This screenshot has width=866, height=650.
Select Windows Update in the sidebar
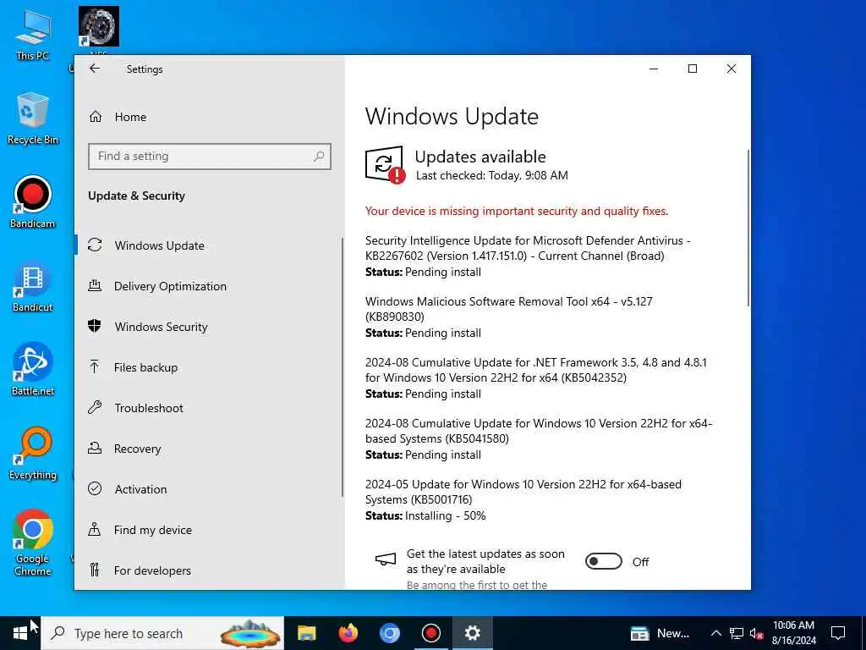[x=159, y=245]
